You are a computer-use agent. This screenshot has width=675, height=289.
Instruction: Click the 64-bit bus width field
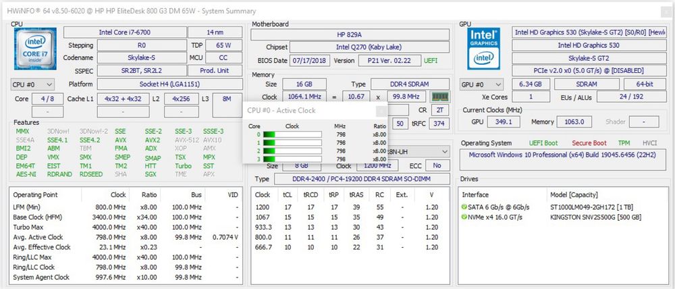[645, 84]
